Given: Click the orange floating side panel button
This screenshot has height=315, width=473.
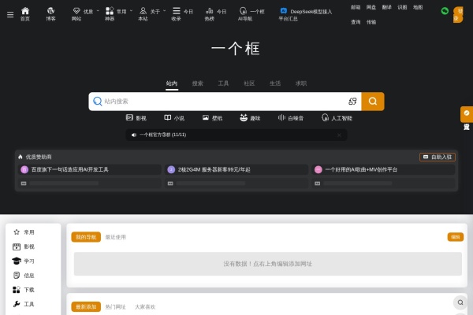Looking at the screenshot, I should click(467, 114).
